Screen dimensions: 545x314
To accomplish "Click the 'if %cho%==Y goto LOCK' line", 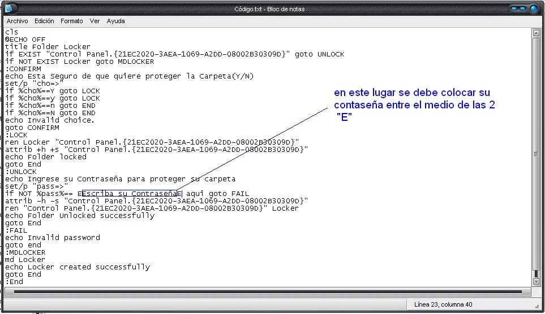I will 53,91.
